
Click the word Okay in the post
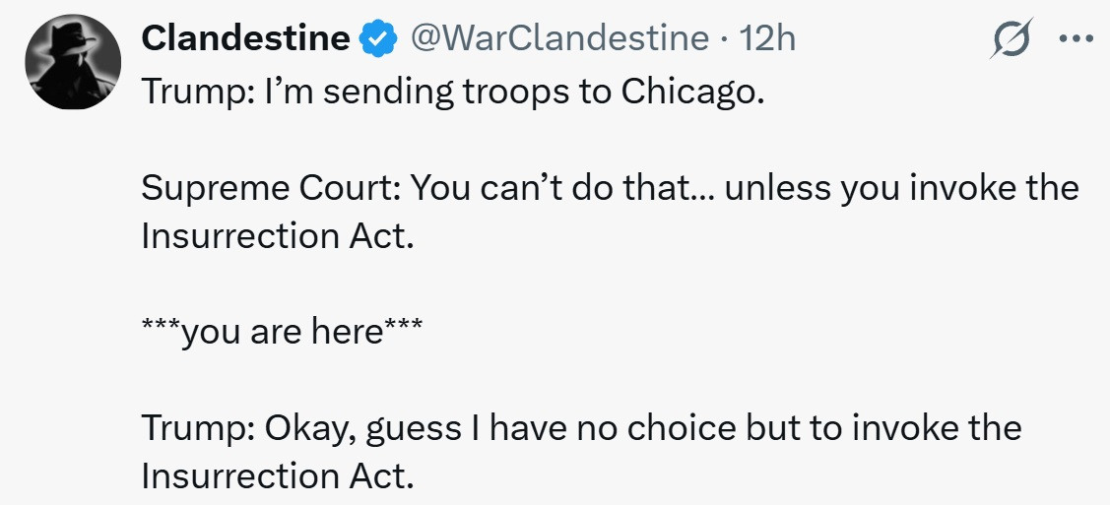299,428
